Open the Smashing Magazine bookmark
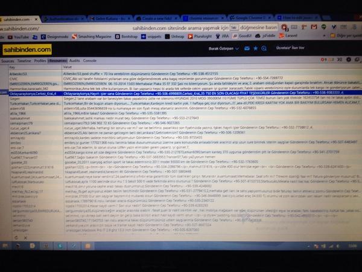 (x=92, y=36)
